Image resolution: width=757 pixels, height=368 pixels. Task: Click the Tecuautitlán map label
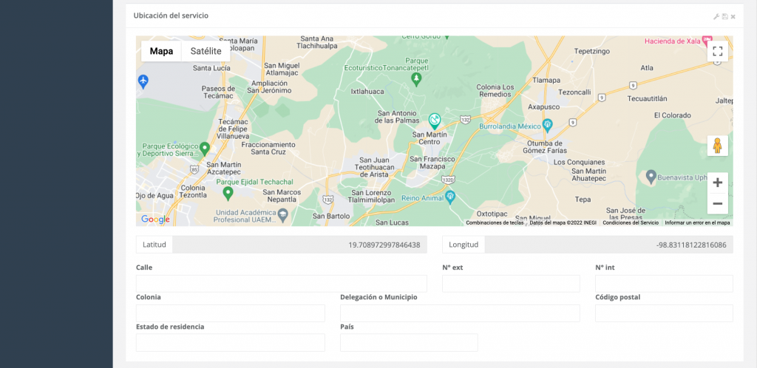coord(647,98)
